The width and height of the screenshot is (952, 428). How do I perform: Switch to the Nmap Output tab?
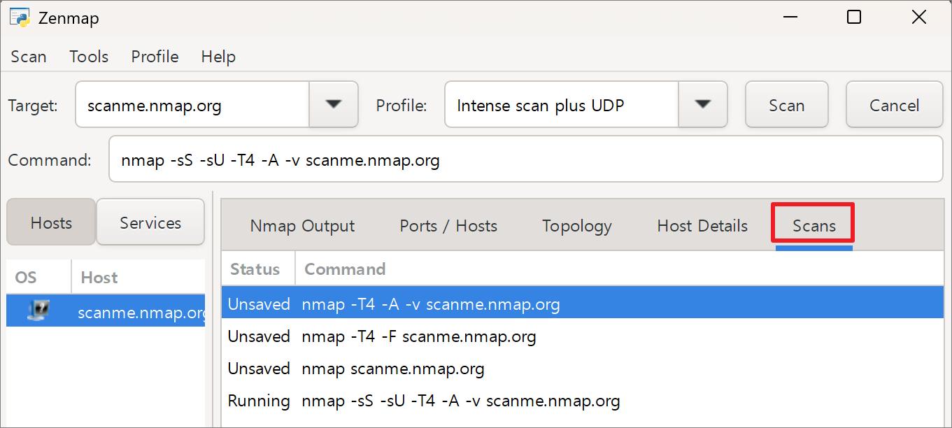(x=302, y=226)
